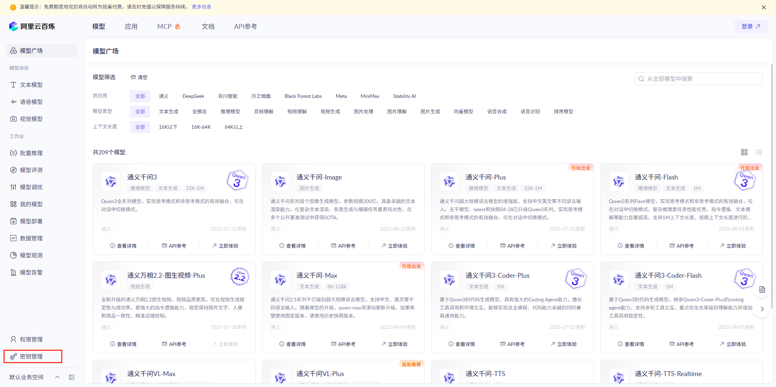Screen dimensions: 776x387
Task: Filter context length 16K以下
Action: click(x=168, y=127)
